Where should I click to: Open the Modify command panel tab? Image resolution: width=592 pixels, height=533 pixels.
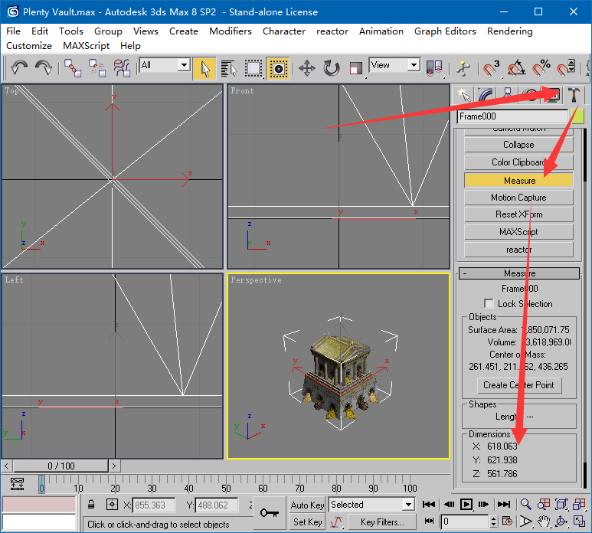click(486, 95)
